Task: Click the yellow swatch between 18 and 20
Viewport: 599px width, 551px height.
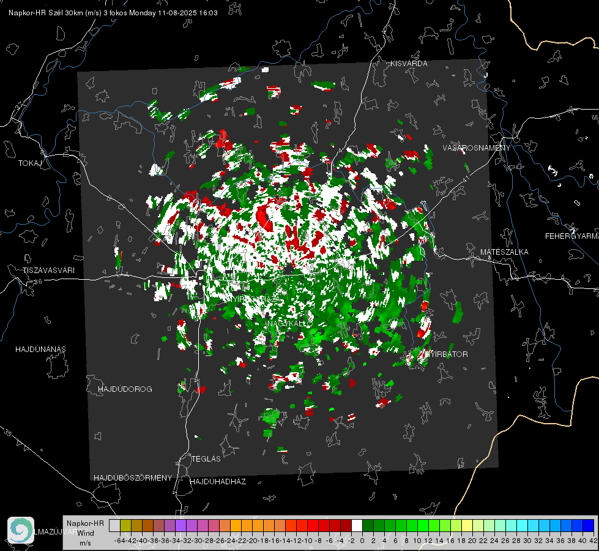Action: pos(467,525)
